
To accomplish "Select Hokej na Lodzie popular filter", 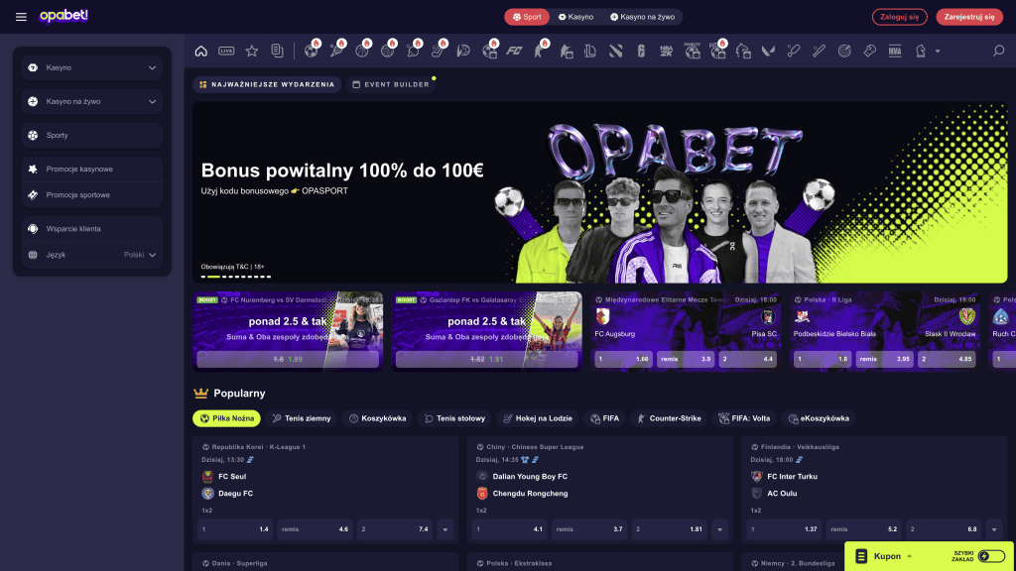I will click(538, 418).
